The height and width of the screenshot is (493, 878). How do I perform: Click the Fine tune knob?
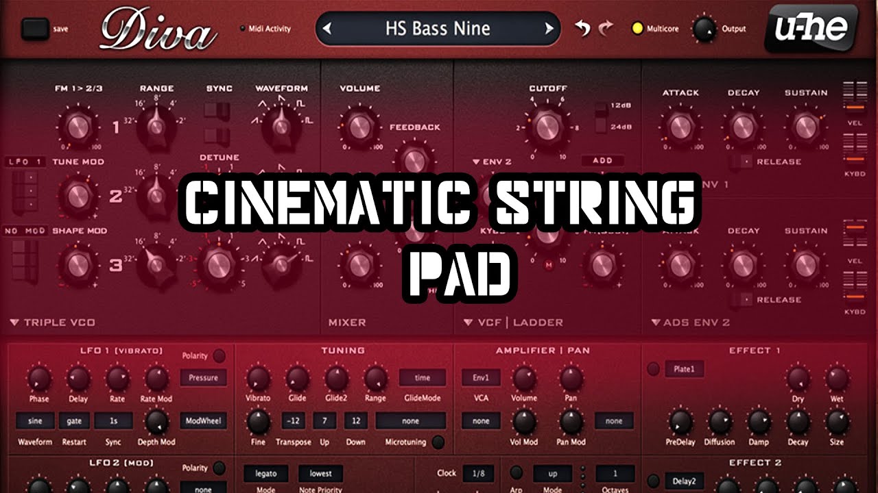coord(258,422)
